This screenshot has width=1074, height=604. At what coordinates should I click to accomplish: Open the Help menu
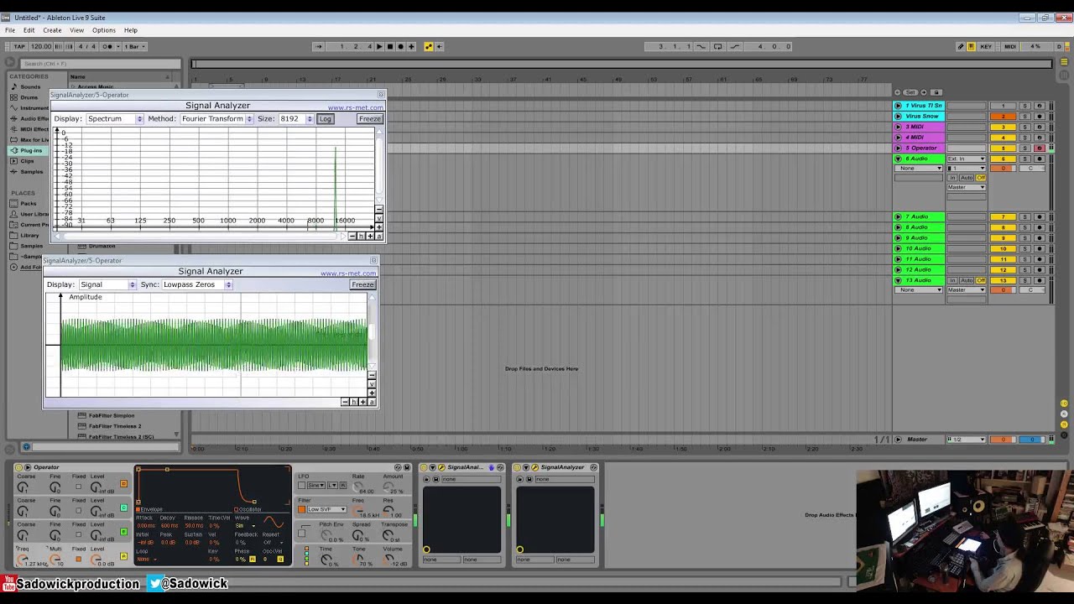pyautogui.click(x=131, y=30)
